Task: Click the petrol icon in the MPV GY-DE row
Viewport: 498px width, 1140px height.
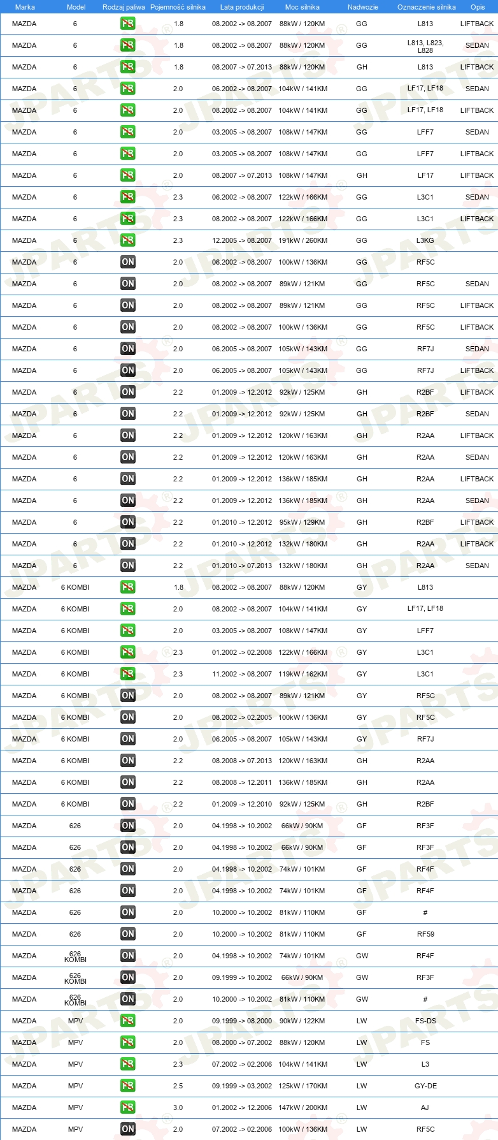Action: [x=128, y=1086]
